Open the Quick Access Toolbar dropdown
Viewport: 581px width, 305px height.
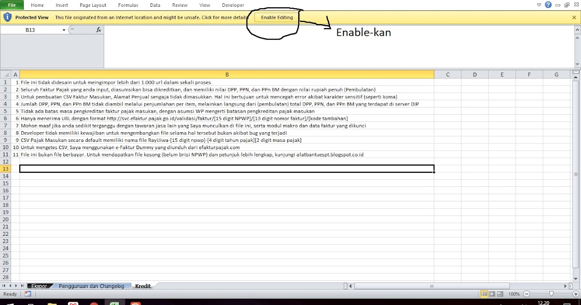pyautogui.click(x=539, y=5)
